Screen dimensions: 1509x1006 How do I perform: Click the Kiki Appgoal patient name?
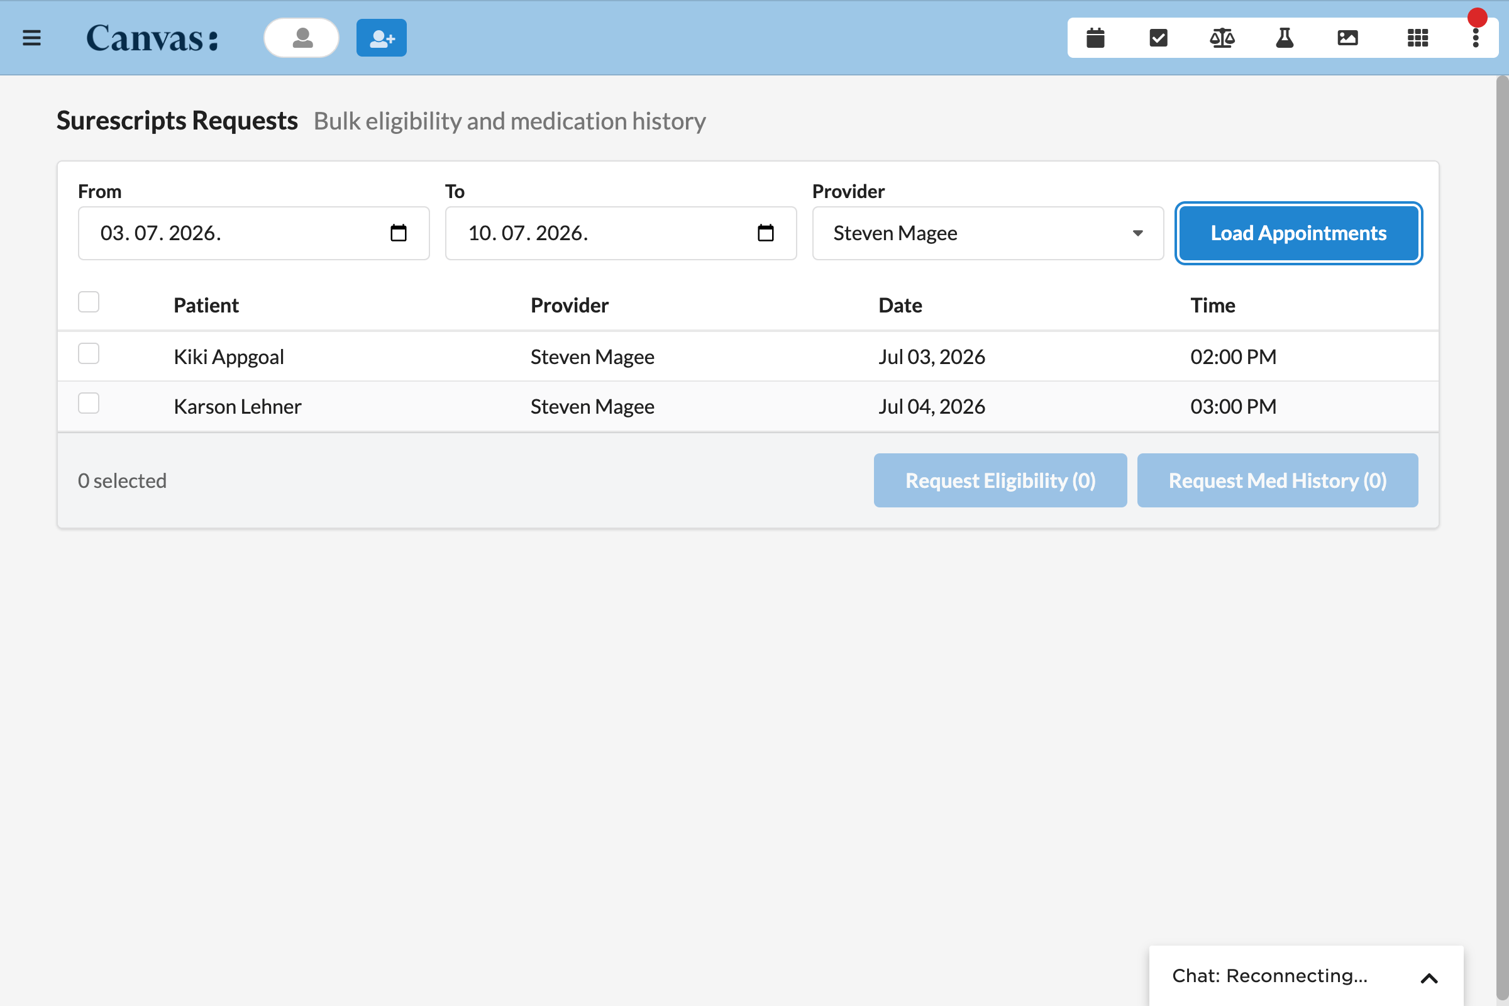coord(228,357)
